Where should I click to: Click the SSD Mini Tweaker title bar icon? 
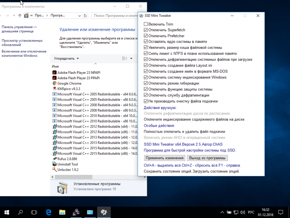[141, 16]
